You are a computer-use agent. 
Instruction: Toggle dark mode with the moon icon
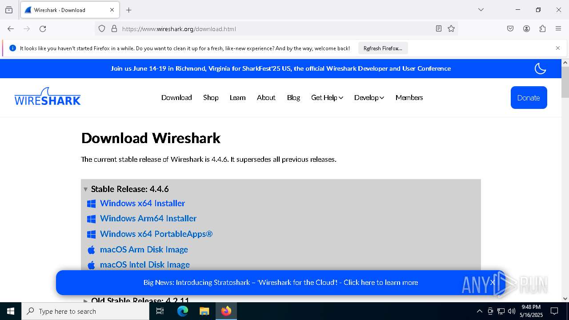pos(540,68)
